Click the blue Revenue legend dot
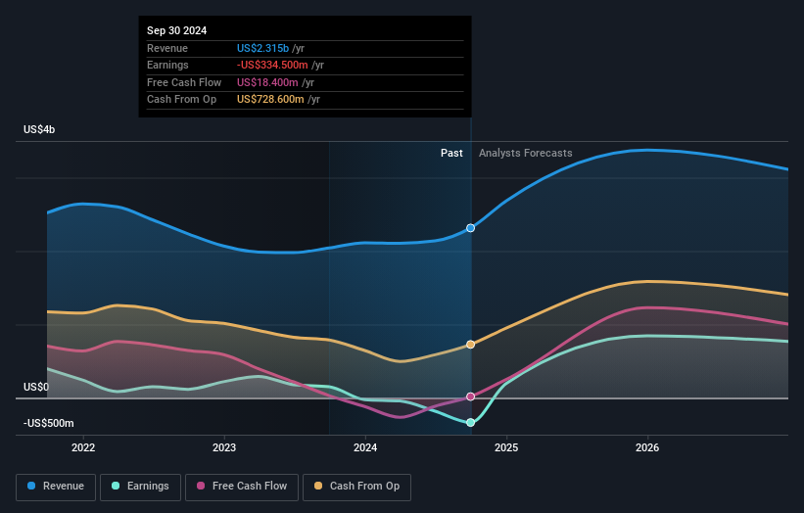Screen dimensions: 804x513 pos(31,486)
